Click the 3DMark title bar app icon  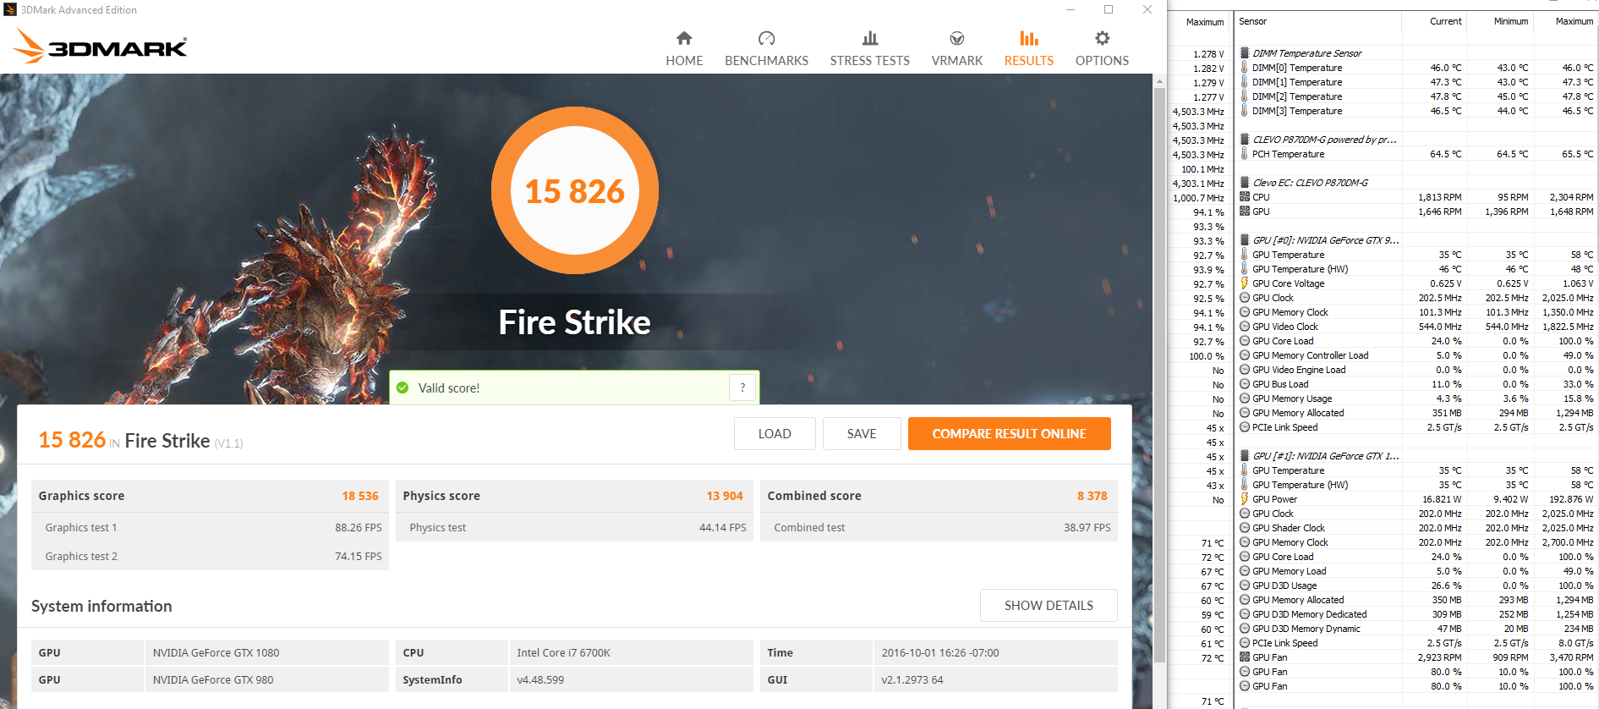(x=10, y=9)
